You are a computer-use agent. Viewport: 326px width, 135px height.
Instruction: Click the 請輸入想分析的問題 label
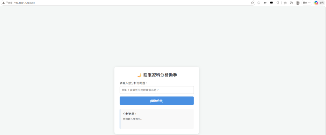pos(133,83)
